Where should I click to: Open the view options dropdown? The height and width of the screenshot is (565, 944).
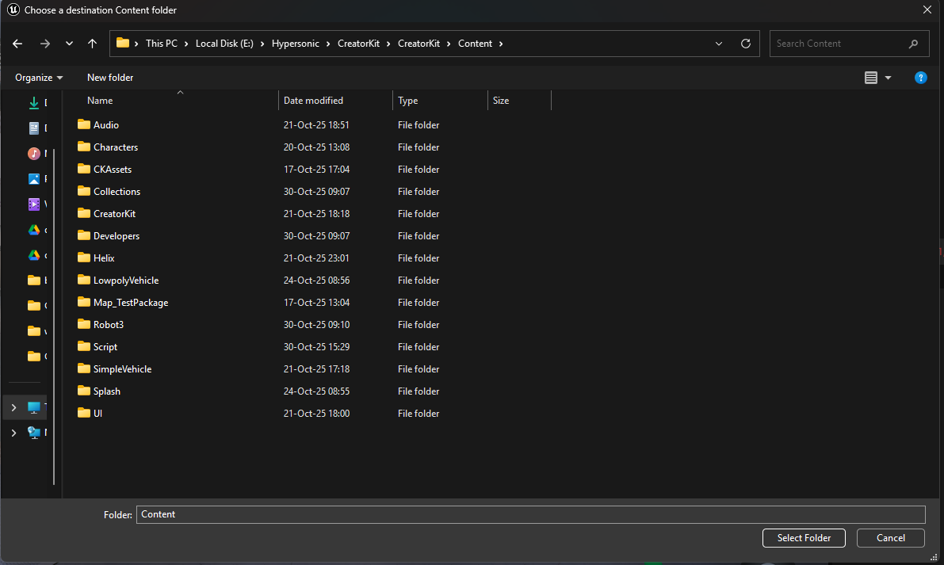click(888, 78)
